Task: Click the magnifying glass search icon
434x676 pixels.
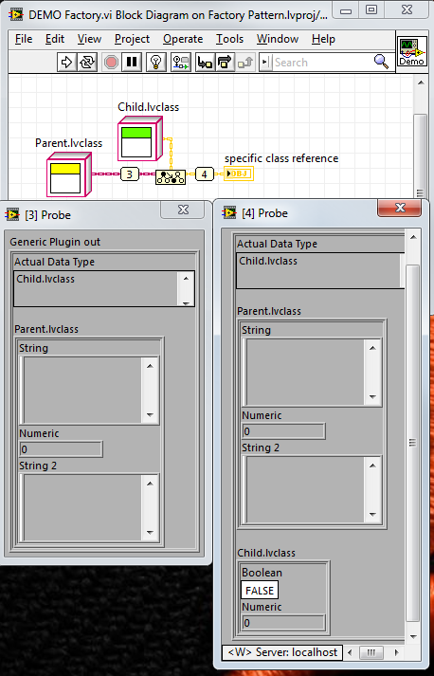Action: click(382, 62)
